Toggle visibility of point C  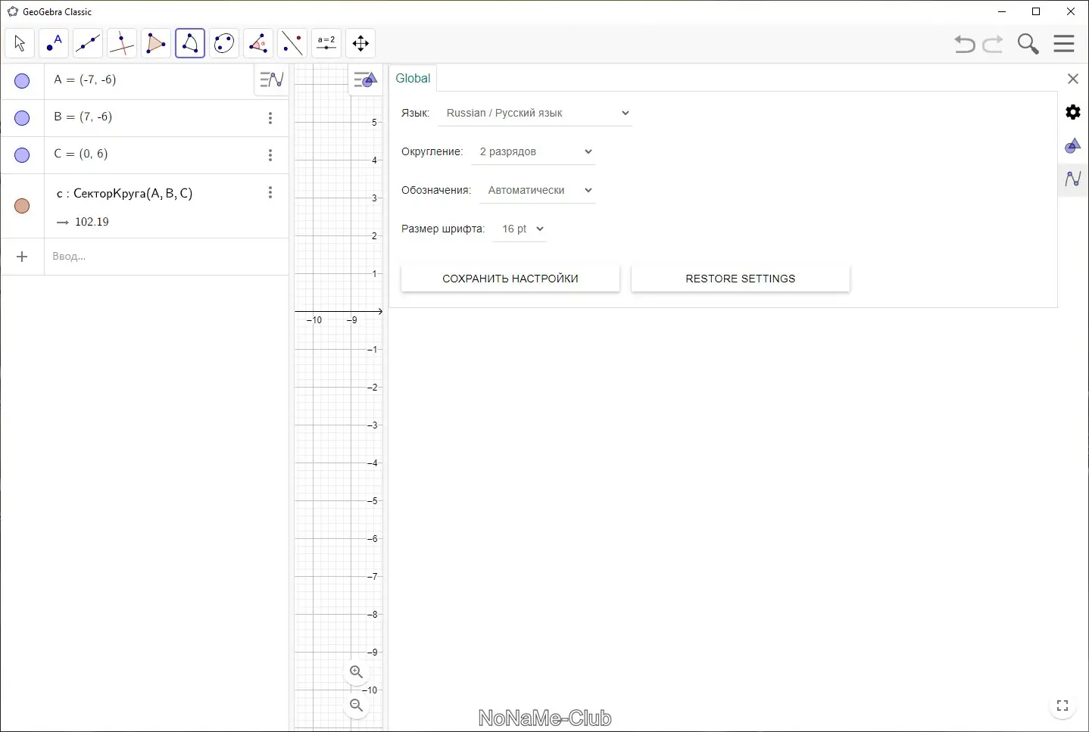pyautogui.click(x=22, y=154)
